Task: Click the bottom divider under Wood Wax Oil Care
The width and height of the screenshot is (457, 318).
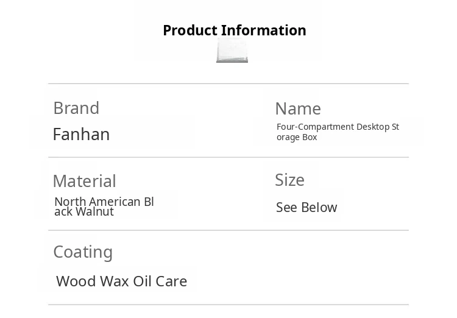Action: click(228, 305)
